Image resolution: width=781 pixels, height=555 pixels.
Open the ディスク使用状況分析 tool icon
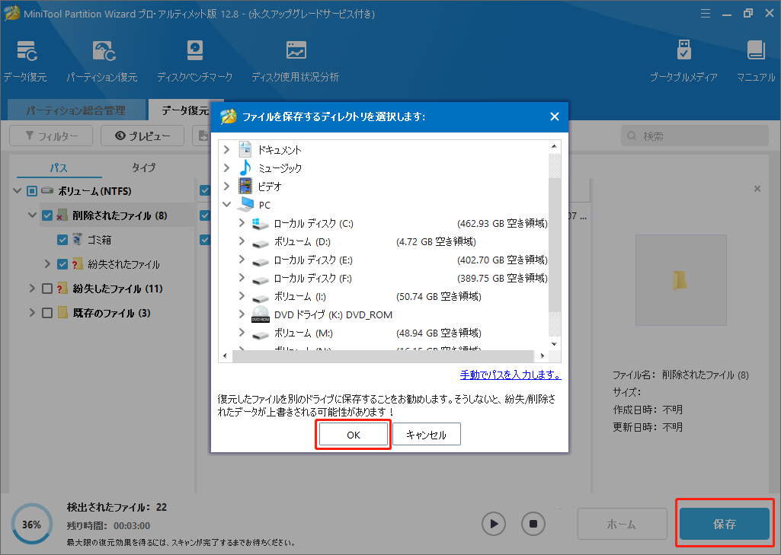(x=296, y=51)
